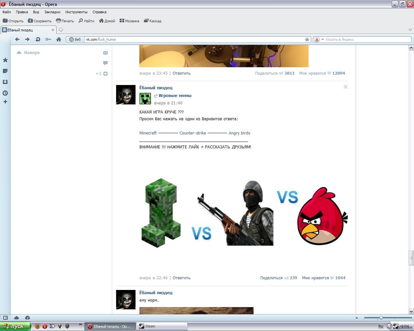Screen dimensions: 414x331
Task: Click the speech bubble comments icon
Action: (105, 63)
